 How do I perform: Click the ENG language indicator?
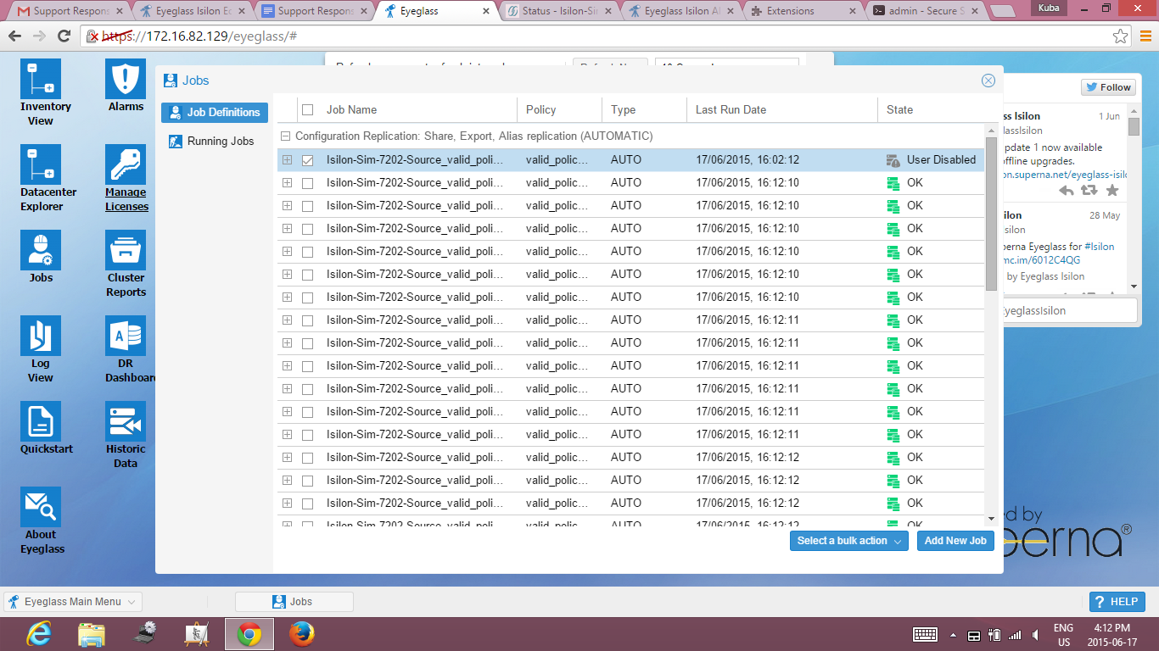[1063, 628]
